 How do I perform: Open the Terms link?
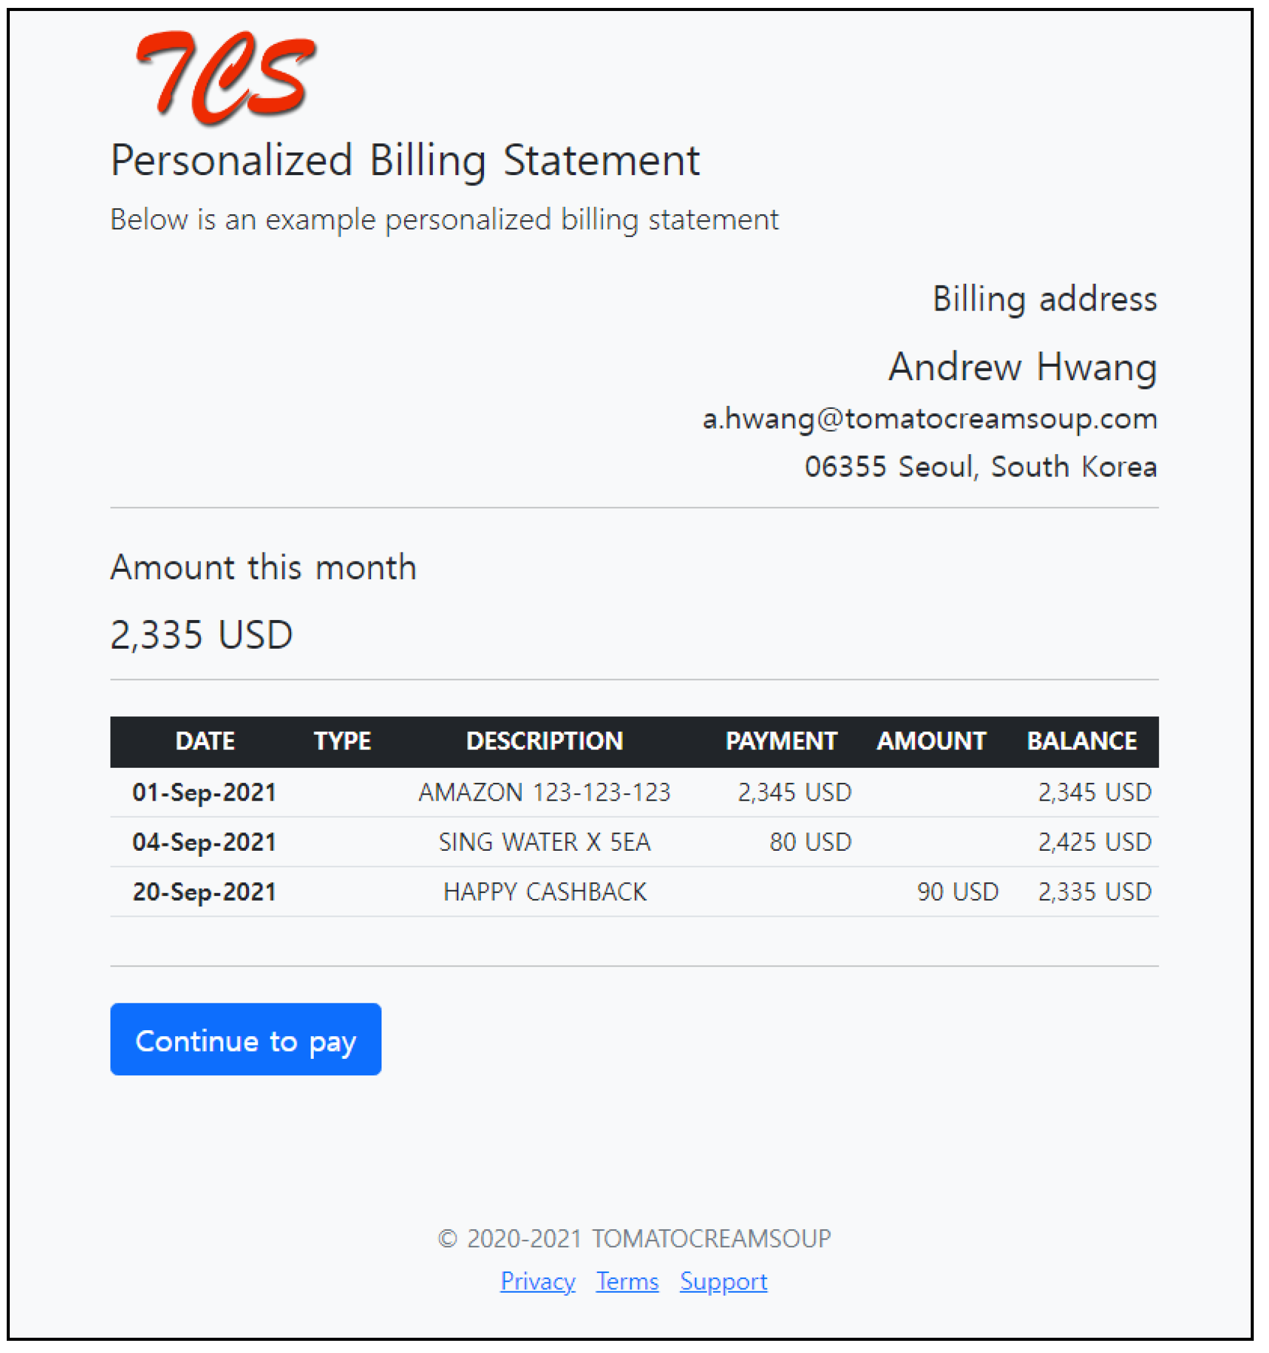[x=627, y=1282]
